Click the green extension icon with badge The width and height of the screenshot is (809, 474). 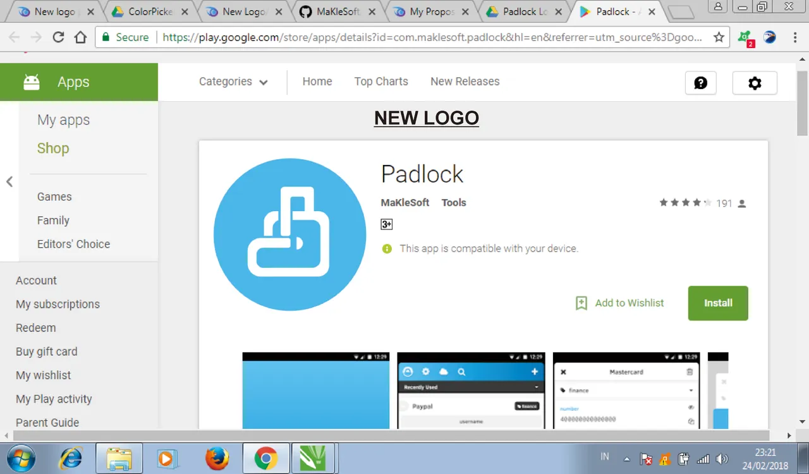click(x=746, y=38)
